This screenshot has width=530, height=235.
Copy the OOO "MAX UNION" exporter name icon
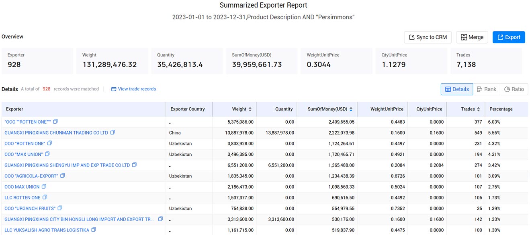click(x=47, y=154)
